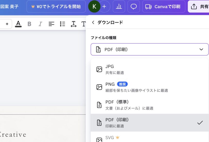The width and height of the screenshot is (209, 142).
Task: Choose PDF（標準） file type
Action: pyautogui.click(x=150, y=105)
